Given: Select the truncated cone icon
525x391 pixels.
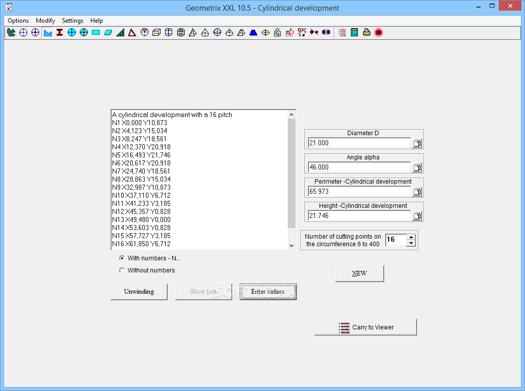Looking at the screenshot, I should (229, 32).
